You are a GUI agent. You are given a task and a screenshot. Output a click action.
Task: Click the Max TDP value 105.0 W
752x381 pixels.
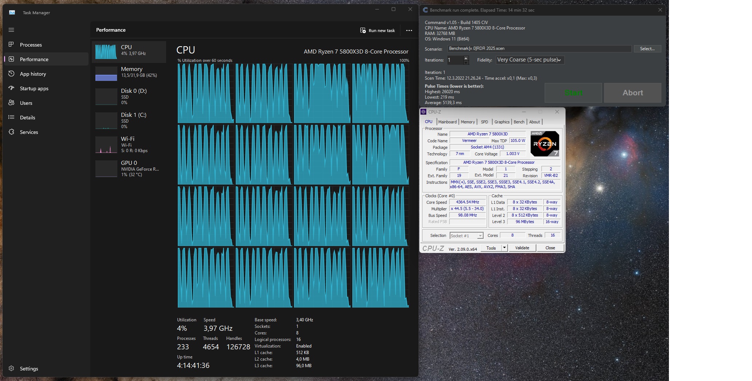(x=517, y=141)
